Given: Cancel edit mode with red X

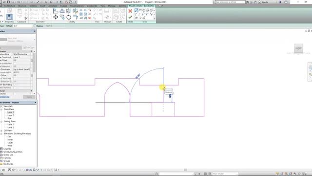Looking at the screenshot, I should (130, 11).
